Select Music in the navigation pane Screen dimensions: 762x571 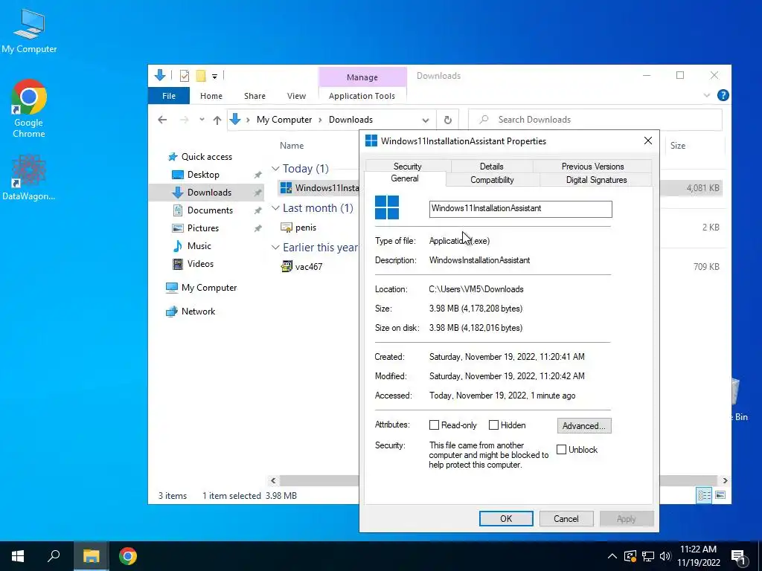point(199,245)
